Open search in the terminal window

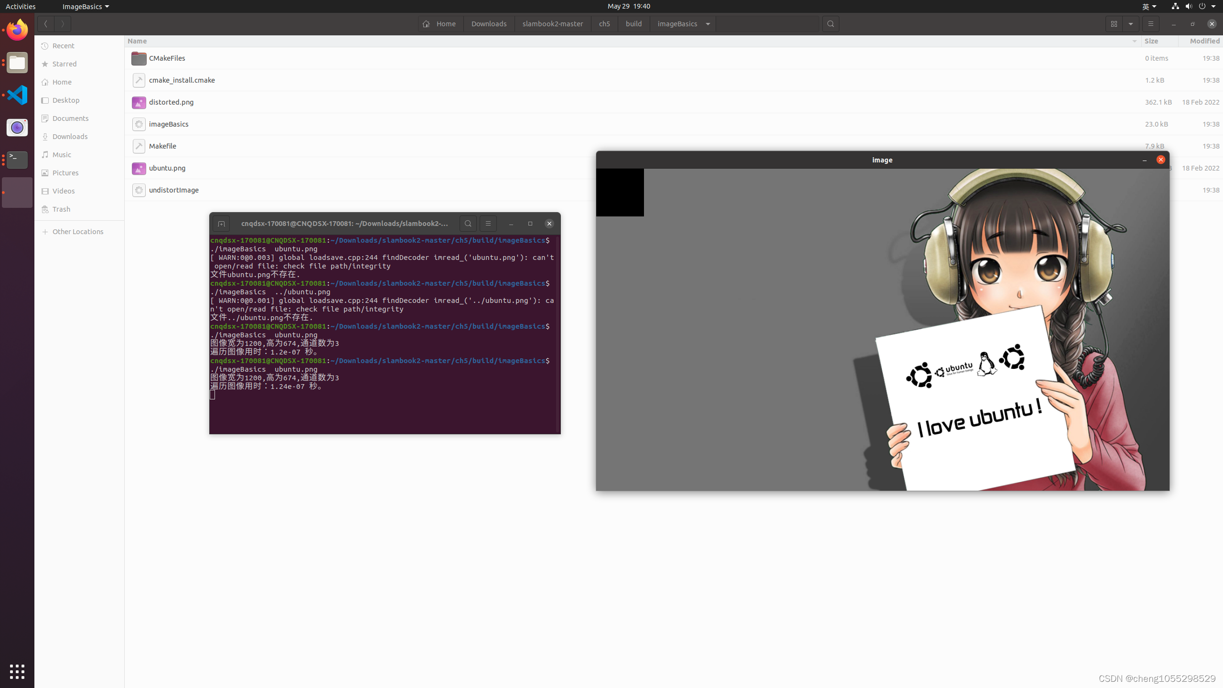tap(468, 223)
